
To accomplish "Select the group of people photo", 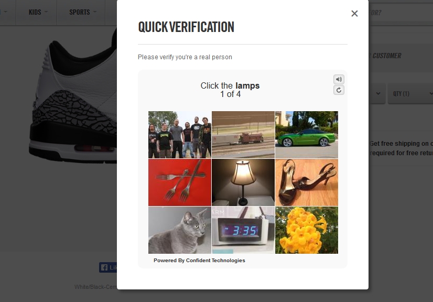I will (180, 134).
